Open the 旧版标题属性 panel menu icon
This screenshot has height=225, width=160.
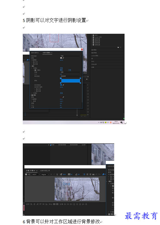[52, 53]
